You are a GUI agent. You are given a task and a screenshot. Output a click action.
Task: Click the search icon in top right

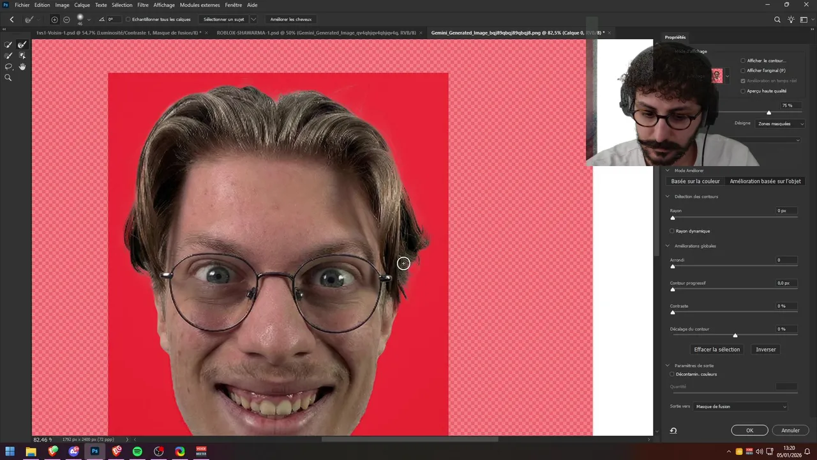point(777,20)
